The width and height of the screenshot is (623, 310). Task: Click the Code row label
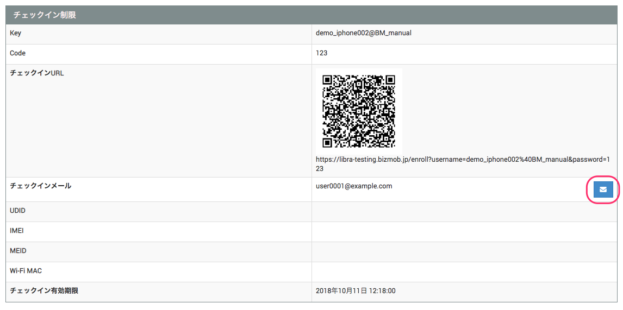click(18, 53)
